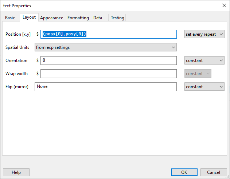
Task: Confirm with the OK button
Action: coord(184,172)
